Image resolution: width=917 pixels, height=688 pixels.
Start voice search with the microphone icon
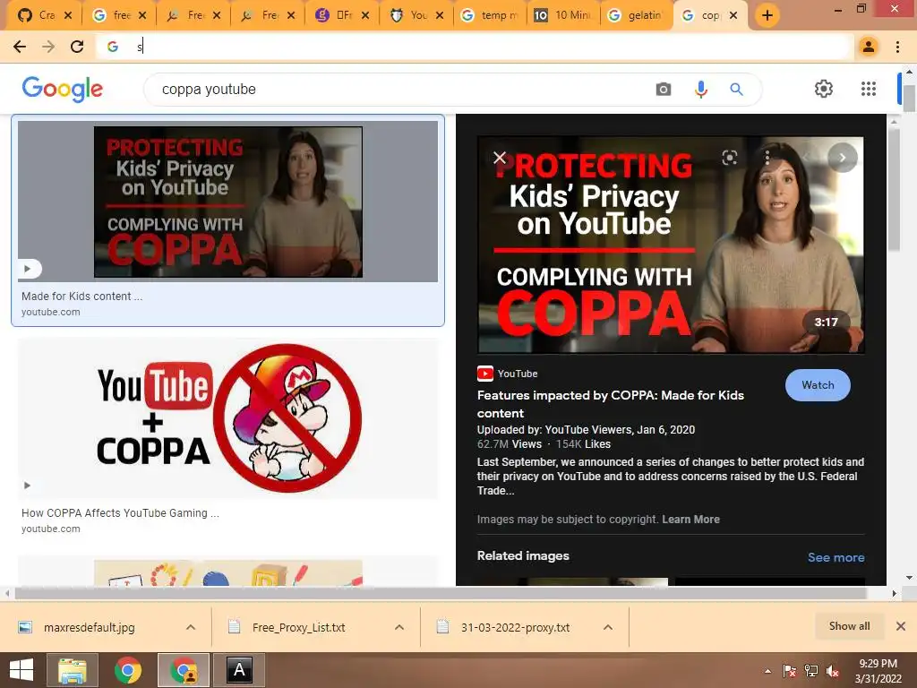point(700,90)
